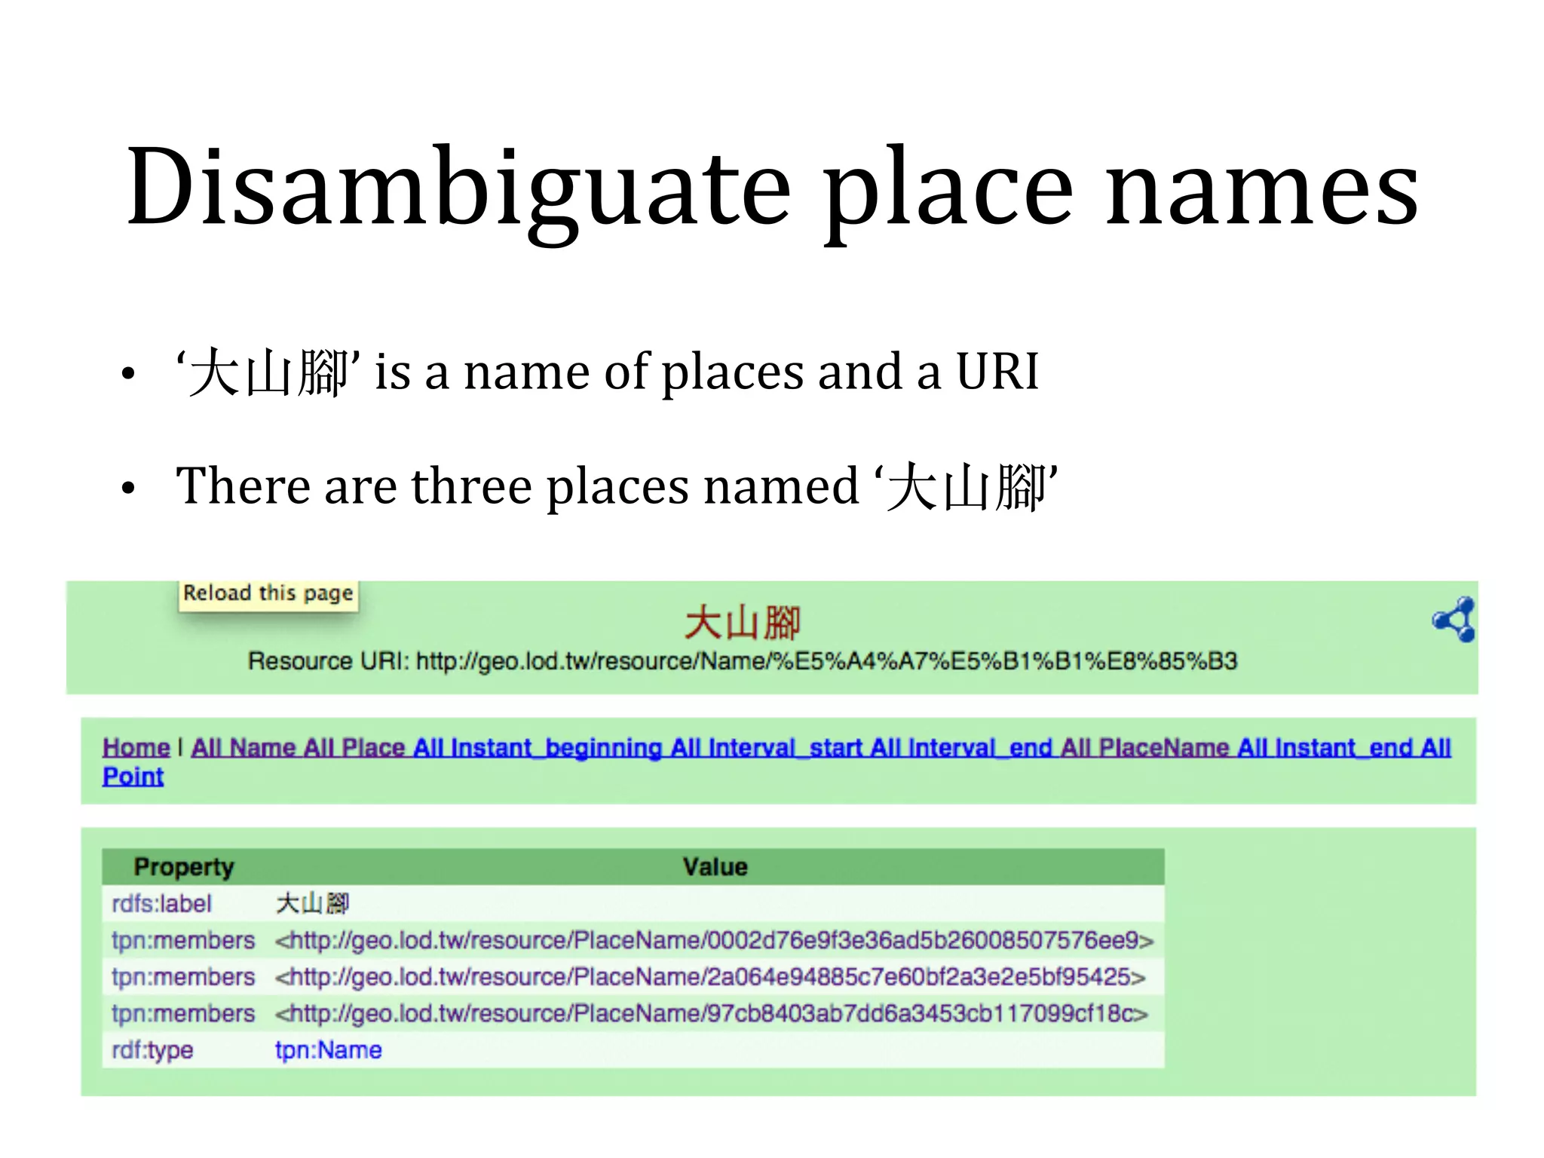Click the red 大山腳 page heading
The height and width of the screenshot is (1158, 1544).
[x=743, y=622]
